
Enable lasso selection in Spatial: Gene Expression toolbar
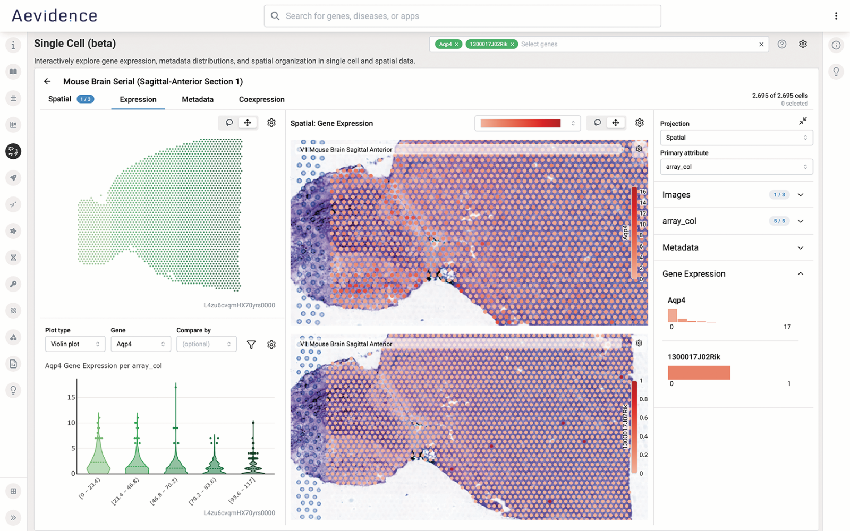coord(598,123)
